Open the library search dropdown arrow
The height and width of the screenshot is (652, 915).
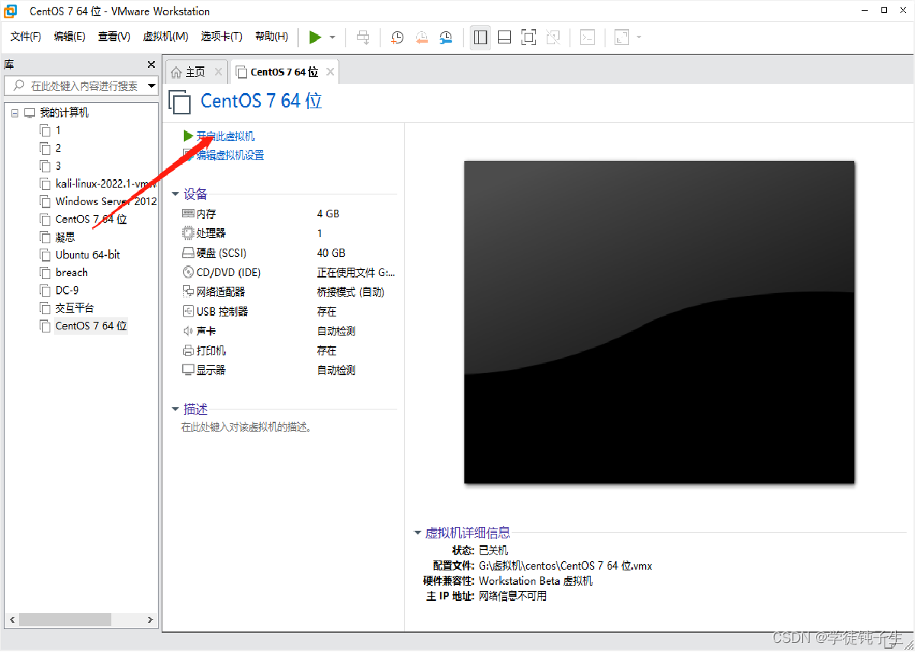tap(152, 85)
